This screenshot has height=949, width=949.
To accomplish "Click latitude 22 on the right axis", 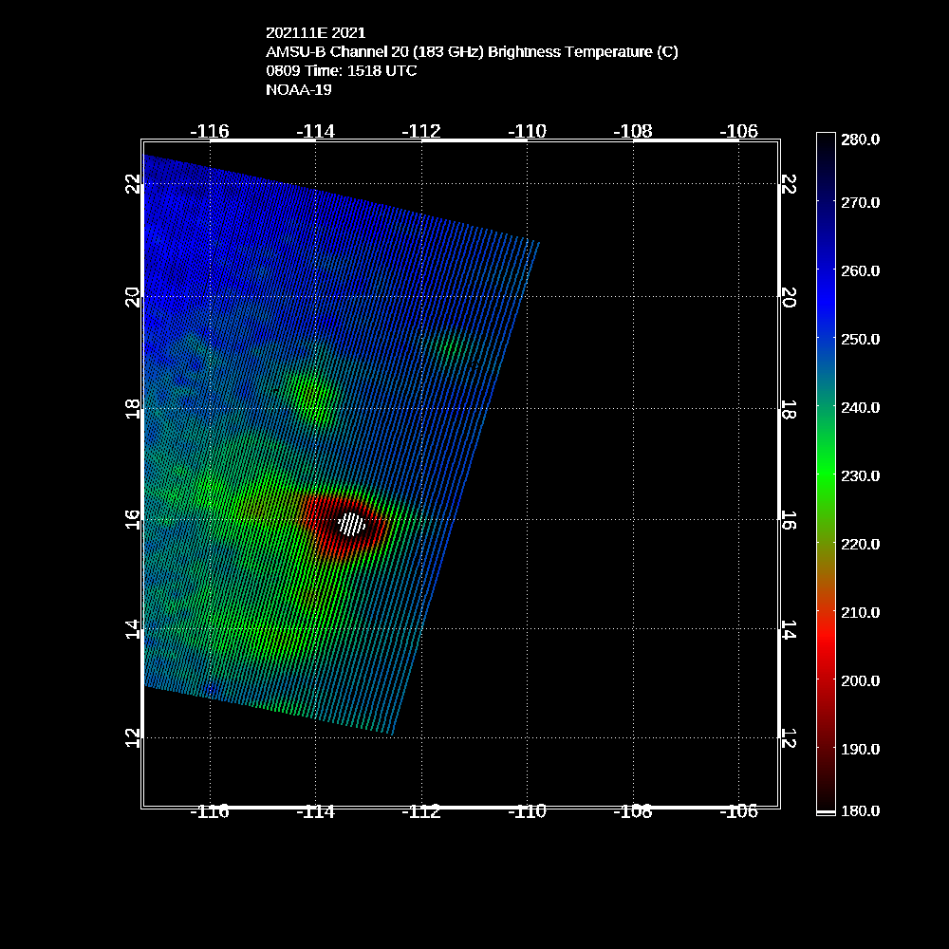I will pos(789,184).
